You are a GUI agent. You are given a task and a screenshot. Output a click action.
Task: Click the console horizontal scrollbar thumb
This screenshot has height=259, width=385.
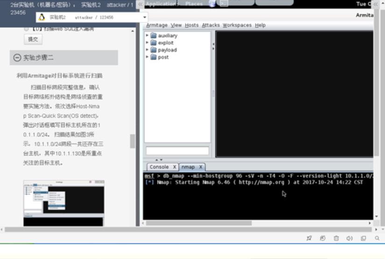click(x=199, y=223)
